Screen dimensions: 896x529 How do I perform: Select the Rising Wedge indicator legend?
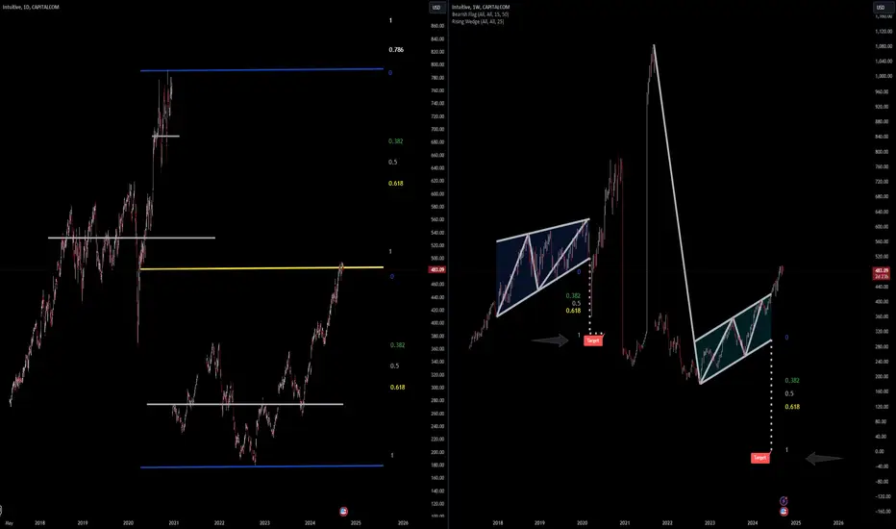click(478, 22)
